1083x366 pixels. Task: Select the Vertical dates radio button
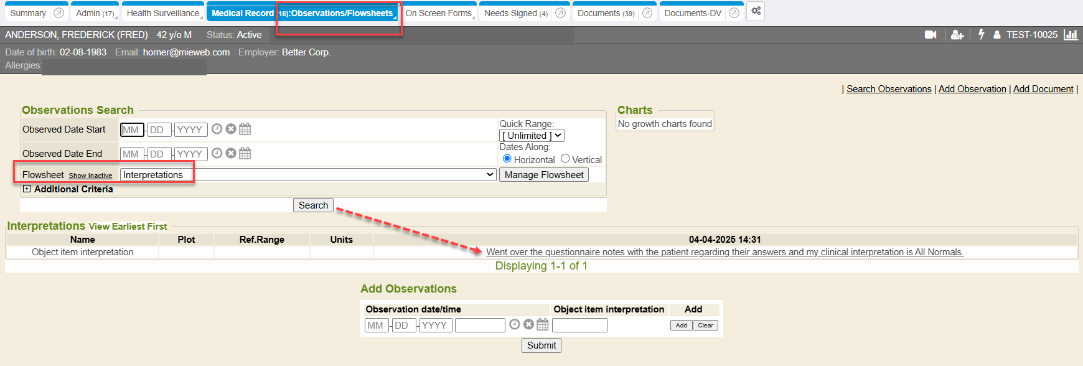tap(565, 159)
